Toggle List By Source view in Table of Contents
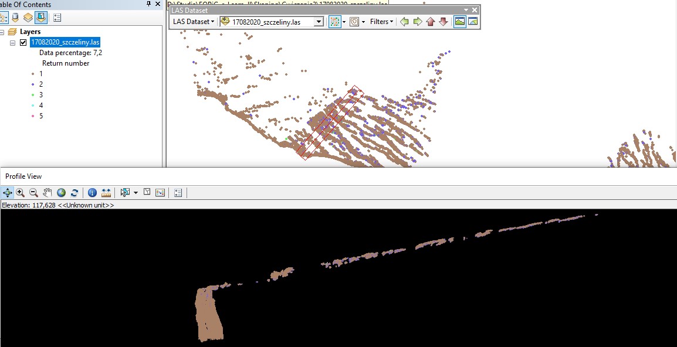The width and height of the screenshot is (677, 347). [x=15, y=18]
